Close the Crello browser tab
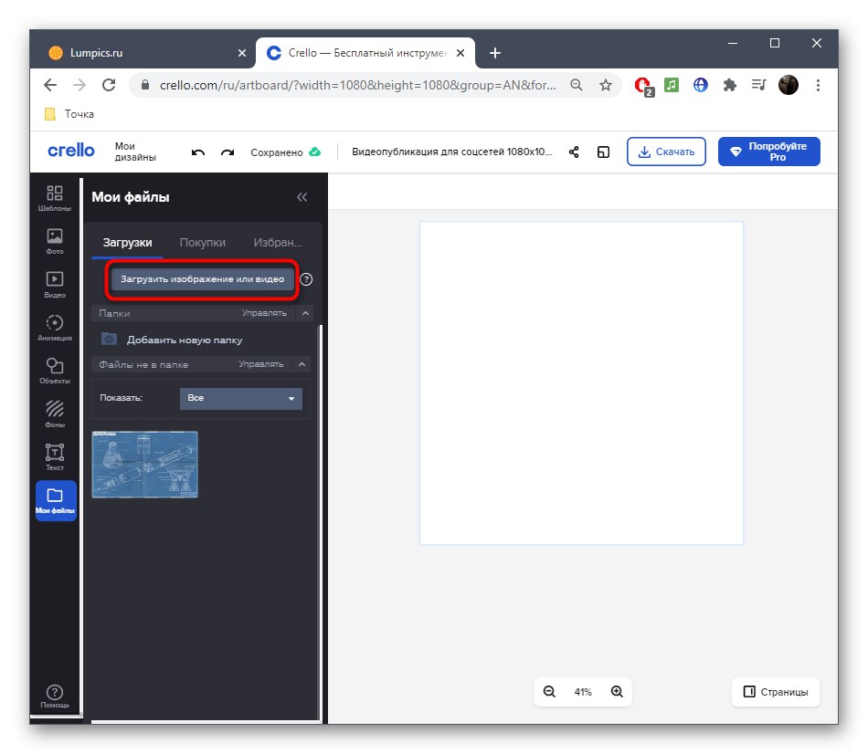 pos(460,53)
